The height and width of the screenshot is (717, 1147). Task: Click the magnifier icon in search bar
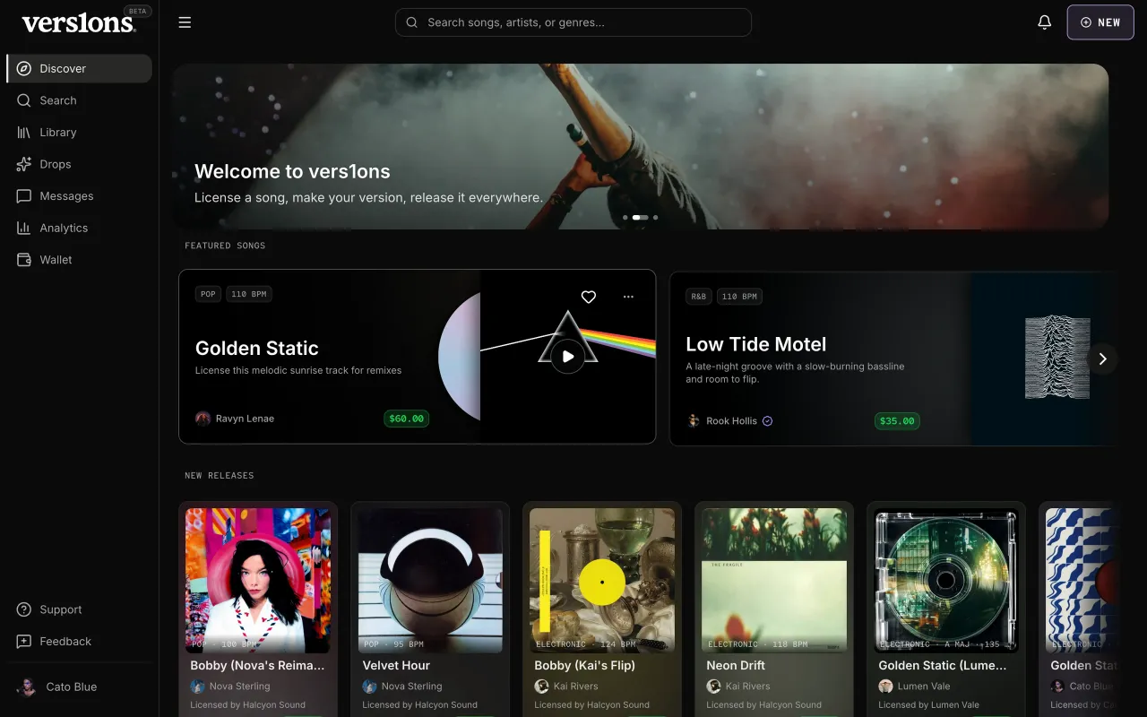click(x=412, y=22)
